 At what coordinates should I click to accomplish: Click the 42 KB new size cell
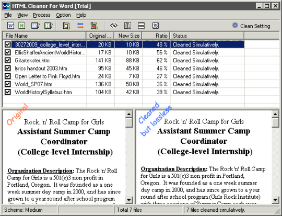(x=133, y=92)
